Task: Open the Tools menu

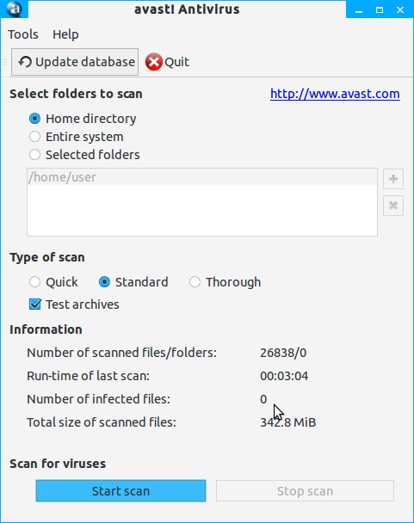Action: pyautogui.click(x=23, y=34)
